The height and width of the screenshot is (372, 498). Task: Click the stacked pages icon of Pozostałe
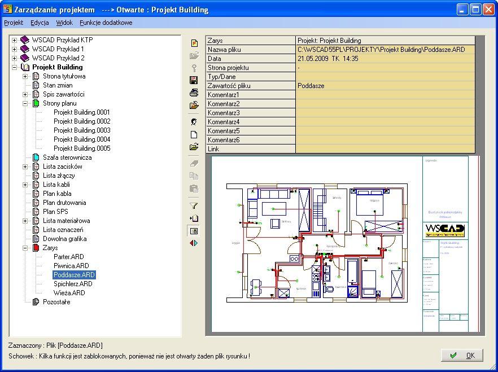coord(36,302)
